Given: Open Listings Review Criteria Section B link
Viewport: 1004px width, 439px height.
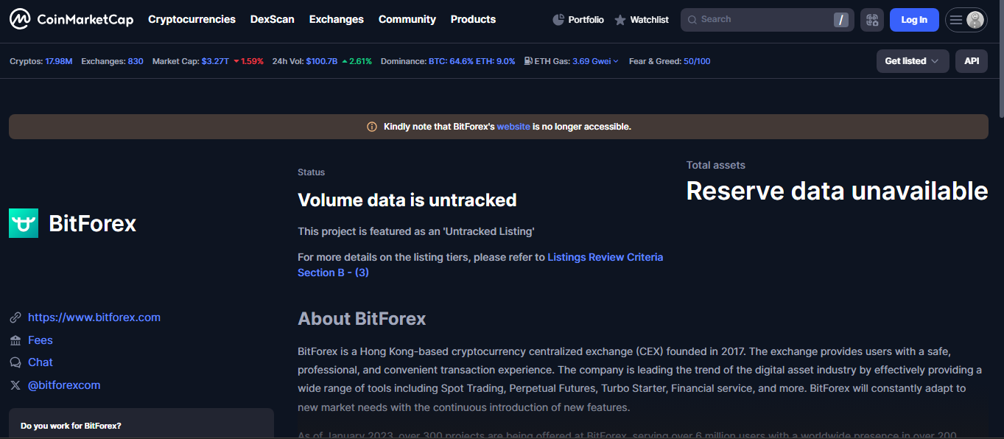Looking at the screenshot, I should (x=480, y=264).
